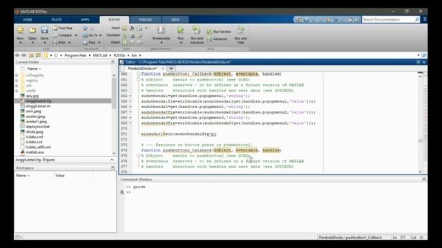Click the first Comment percent icon

[x=124, y=35]
